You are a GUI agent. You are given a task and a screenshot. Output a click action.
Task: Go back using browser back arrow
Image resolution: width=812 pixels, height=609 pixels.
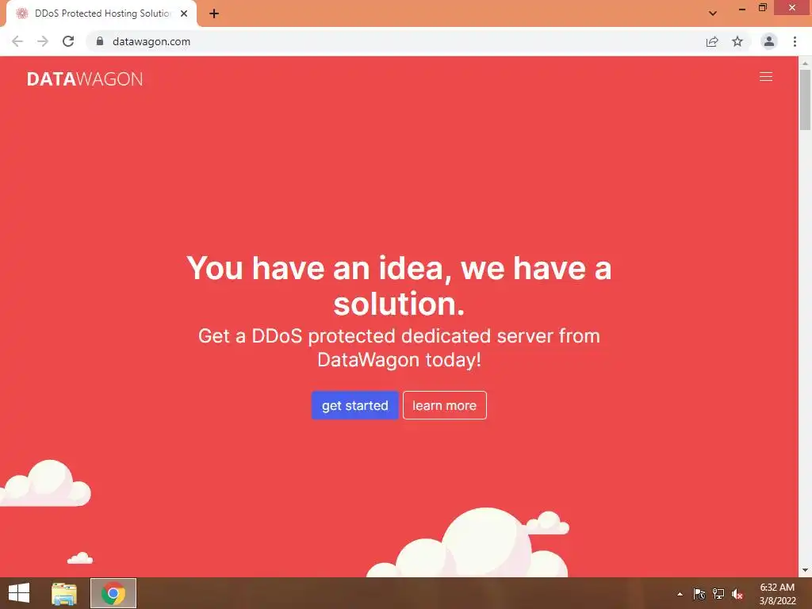(x=17, y=41)
